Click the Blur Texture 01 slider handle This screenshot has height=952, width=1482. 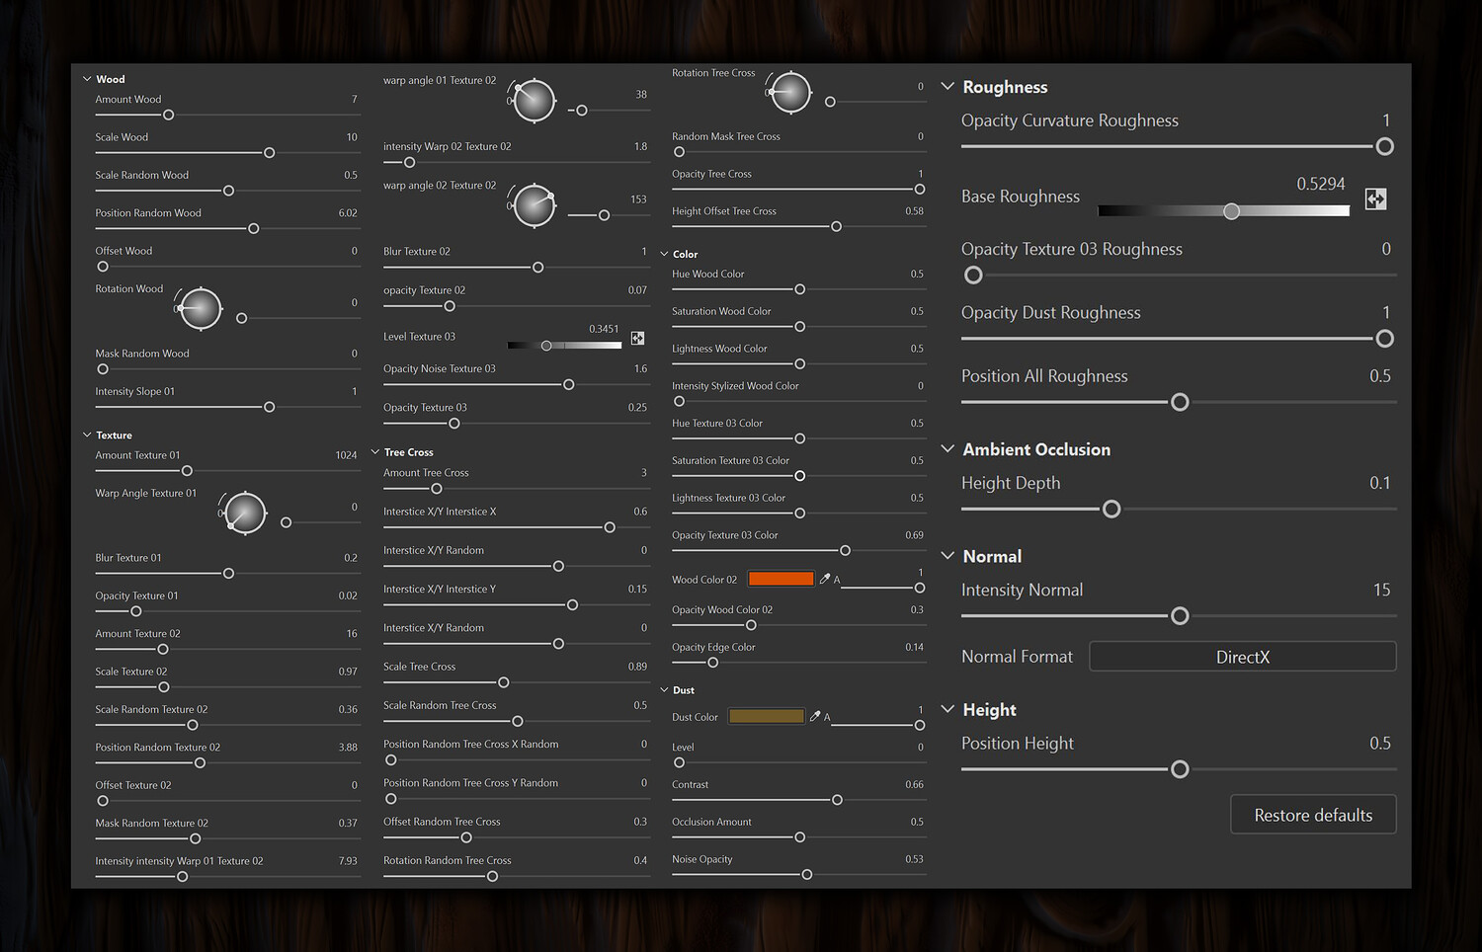[x=228, y=574]
